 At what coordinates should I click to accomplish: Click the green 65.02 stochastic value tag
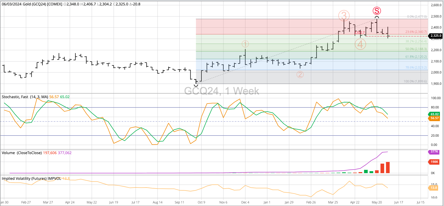[x=434, y=114]
